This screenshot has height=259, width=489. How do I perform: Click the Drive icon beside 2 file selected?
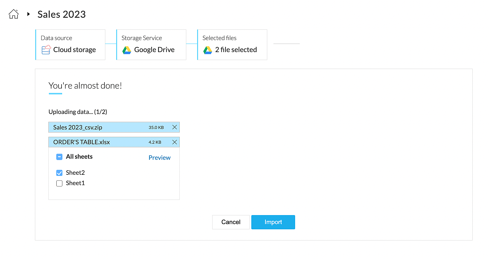point(208,50)
